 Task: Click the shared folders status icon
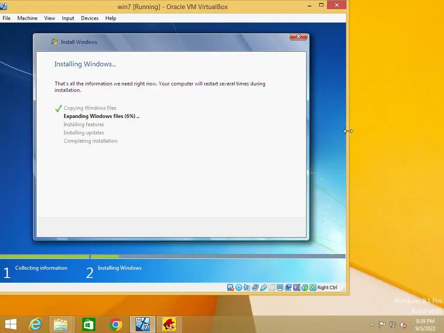[x=271, y=287]
